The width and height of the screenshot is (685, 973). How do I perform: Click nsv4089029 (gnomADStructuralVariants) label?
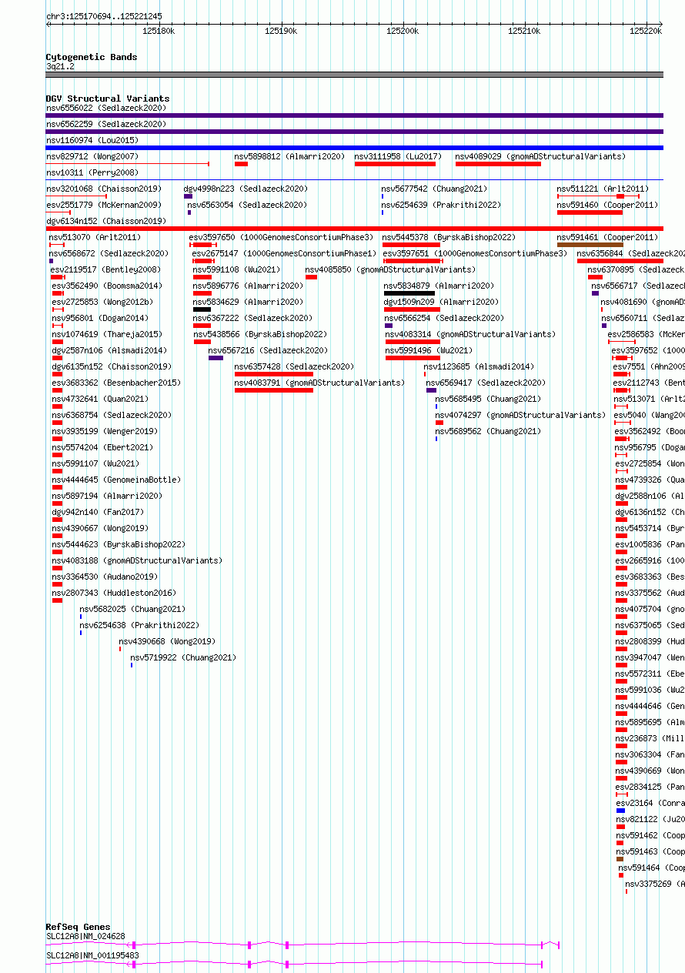point(540,156)
